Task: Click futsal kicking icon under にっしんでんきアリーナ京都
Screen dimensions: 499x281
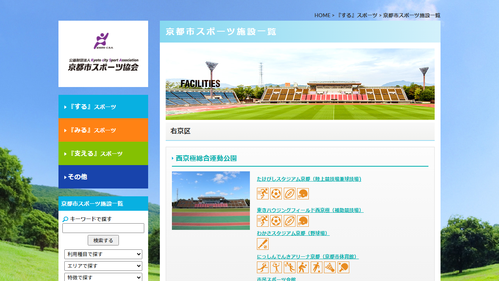Action: (317, 267)
